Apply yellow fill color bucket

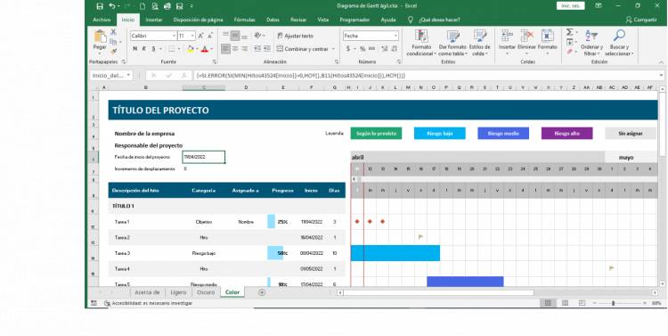tap(191, 49)
